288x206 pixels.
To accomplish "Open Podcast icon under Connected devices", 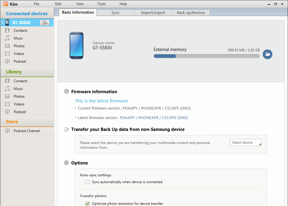I will tap(7, 61).
